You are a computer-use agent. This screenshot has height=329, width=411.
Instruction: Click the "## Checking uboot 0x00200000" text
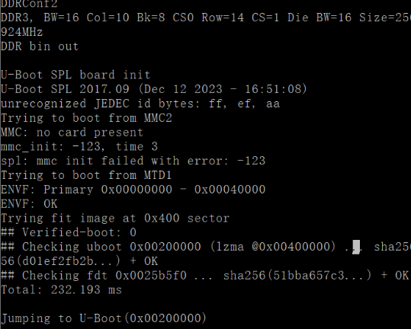pyautogui.click(x=101, y=247)
